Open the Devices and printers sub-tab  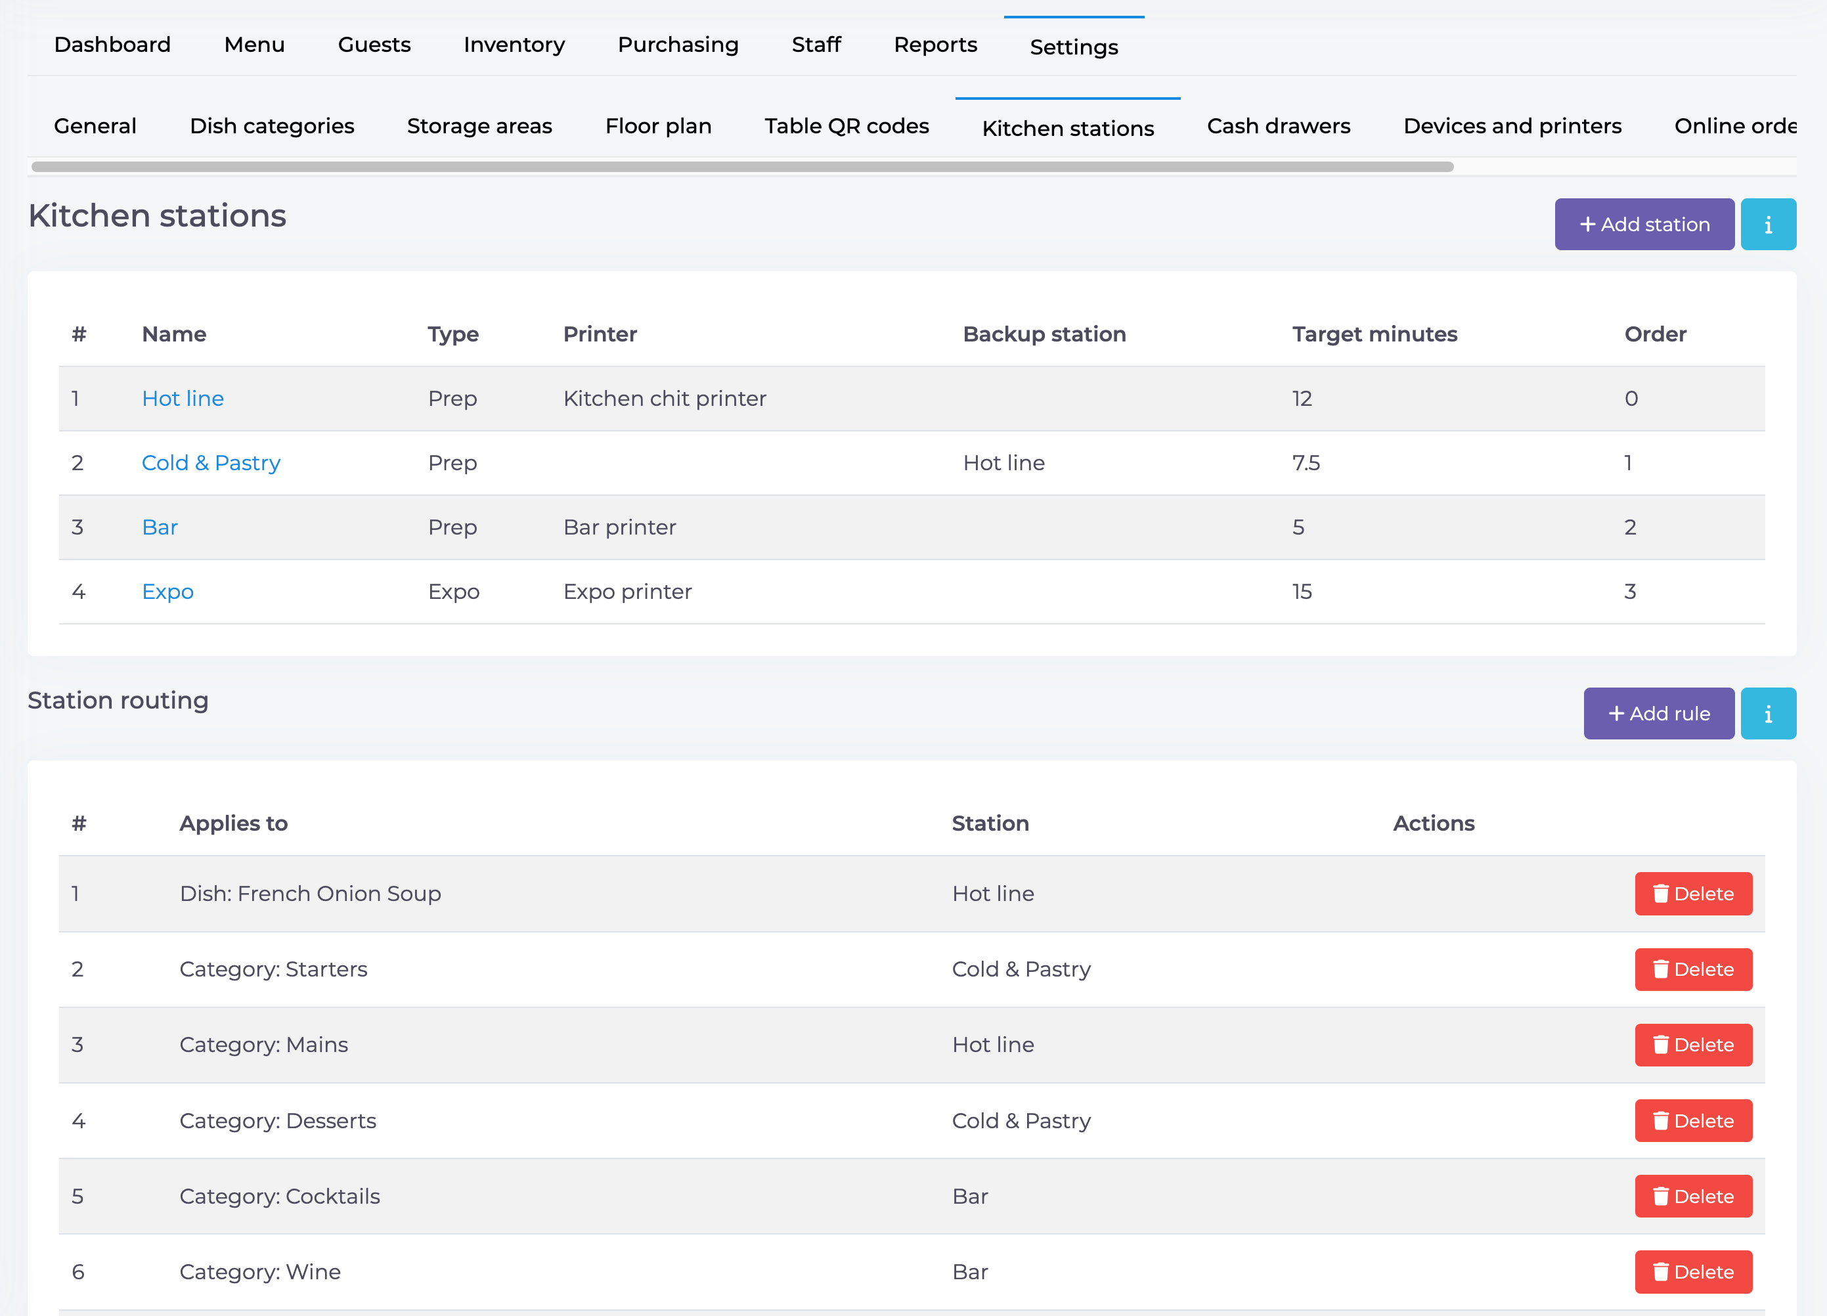click(x=1512, y=127)
